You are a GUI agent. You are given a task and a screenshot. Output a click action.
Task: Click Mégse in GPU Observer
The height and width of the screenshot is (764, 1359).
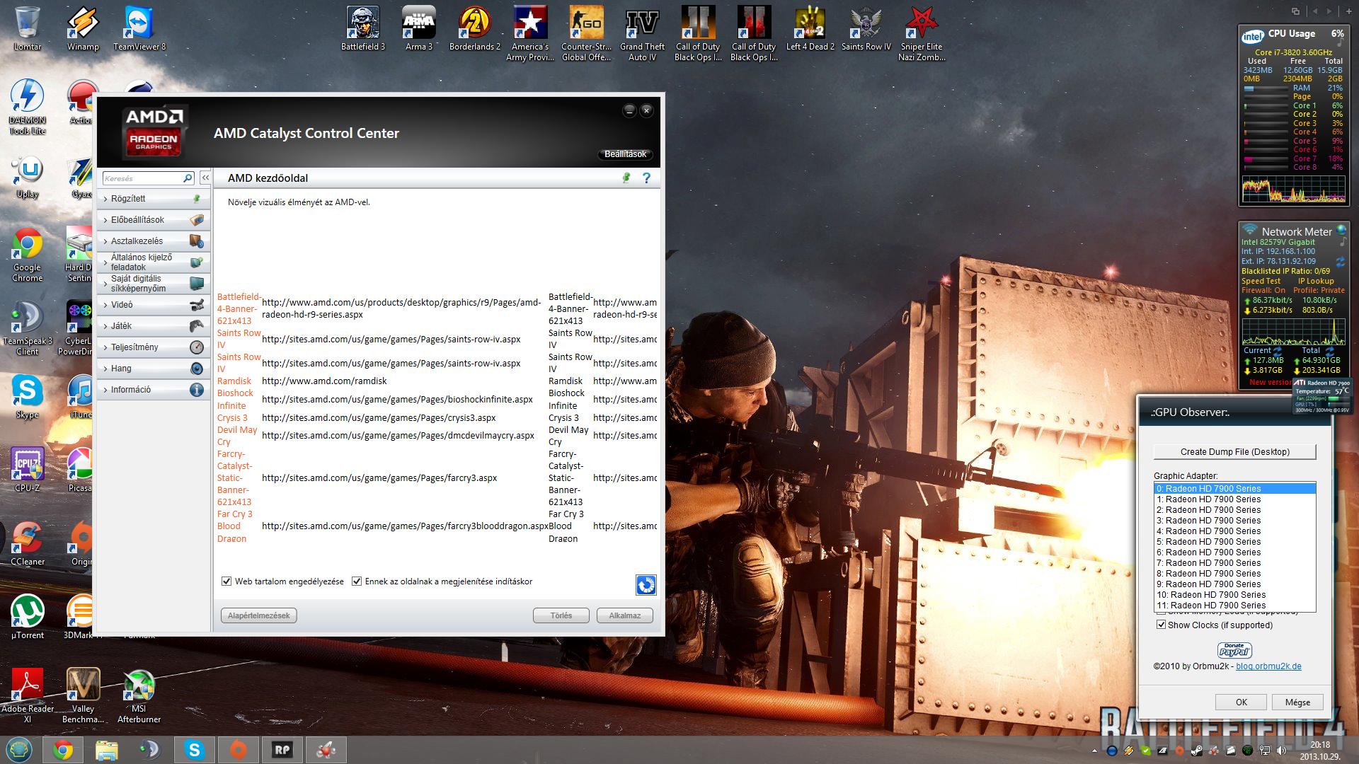coord(1297,702)
